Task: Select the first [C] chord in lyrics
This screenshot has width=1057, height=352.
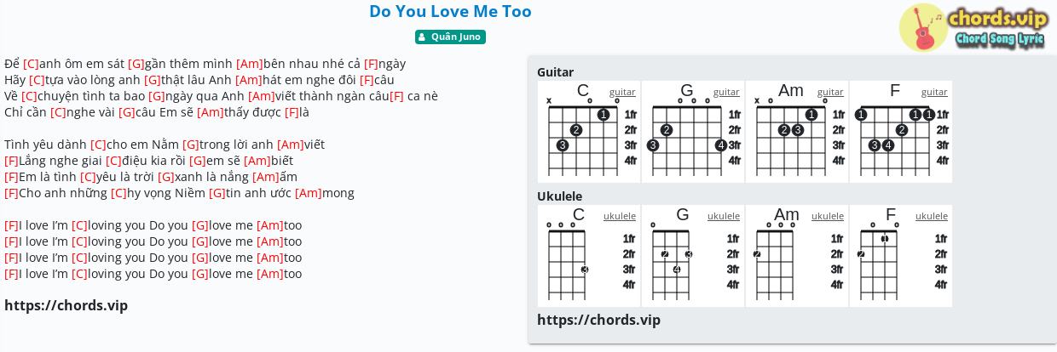Action: [32, 64]
